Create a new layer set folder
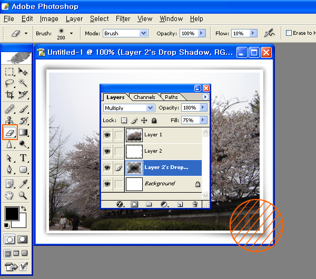The height and width of the screenshot is (279, 316). (149, 204)
